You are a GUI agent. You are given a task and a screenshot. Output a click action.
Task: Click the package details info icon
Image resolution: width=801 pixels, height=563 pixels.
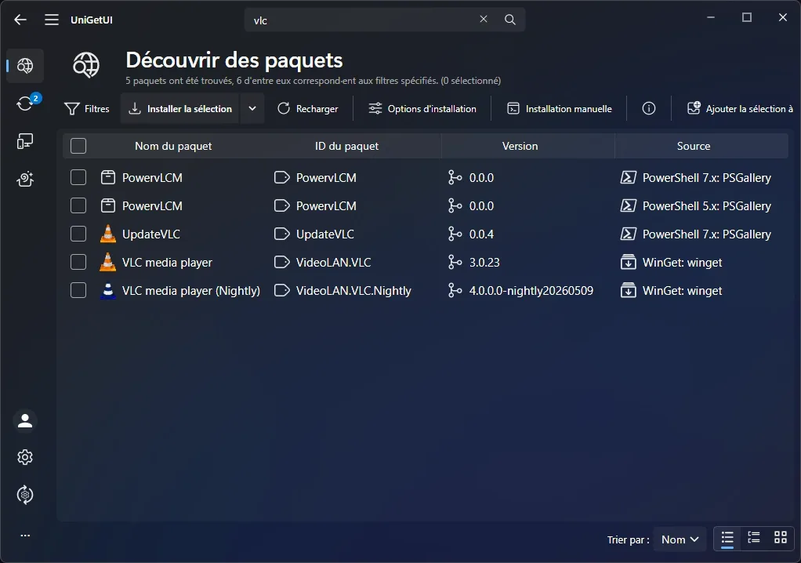649,108
